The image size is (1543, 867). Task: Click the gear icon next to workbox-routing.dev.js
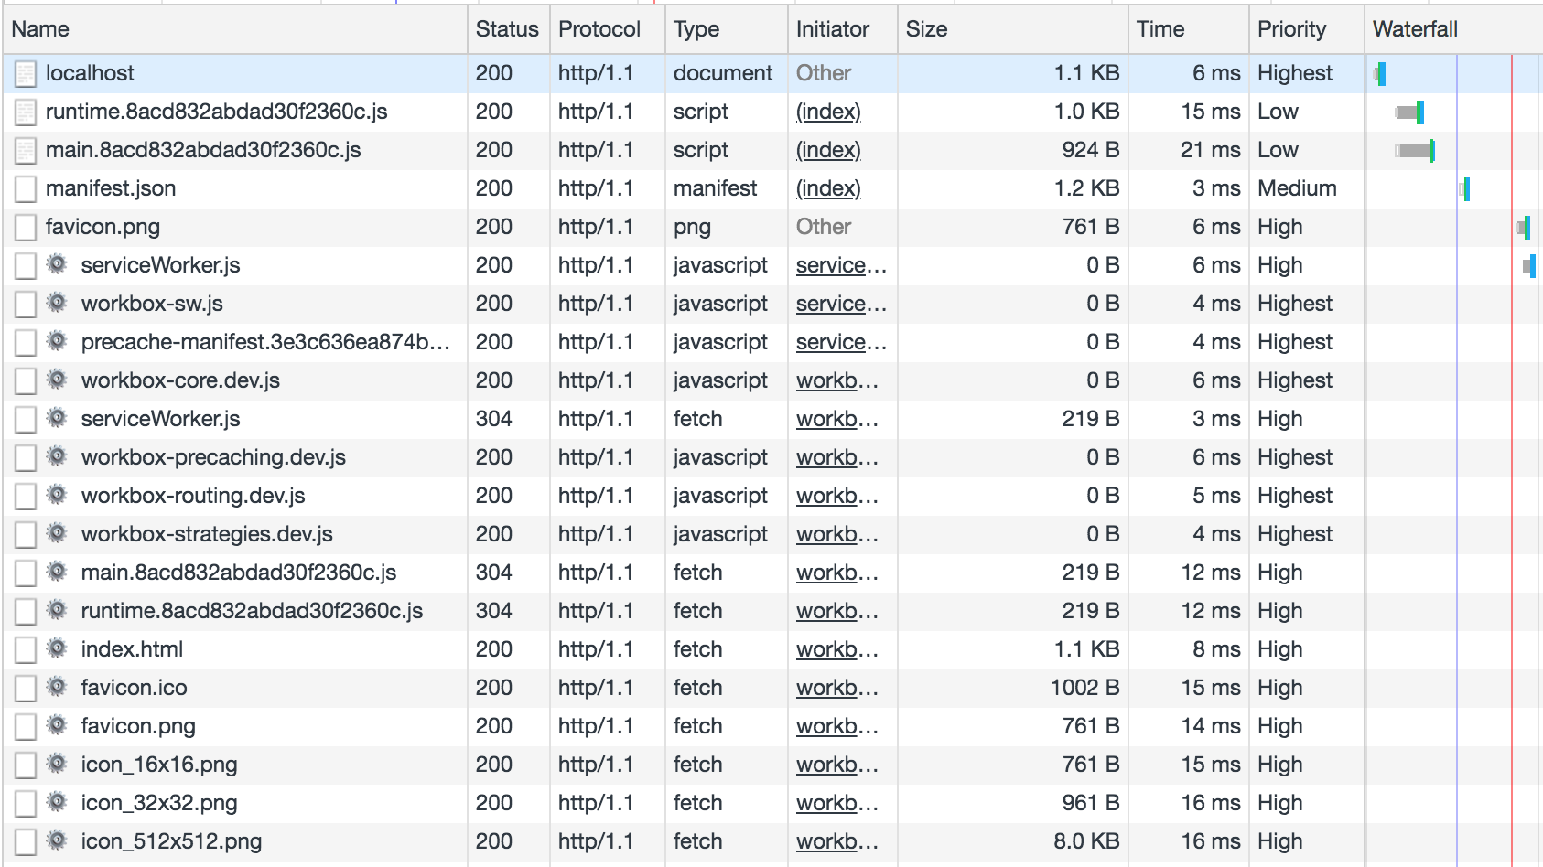[57, 495]
